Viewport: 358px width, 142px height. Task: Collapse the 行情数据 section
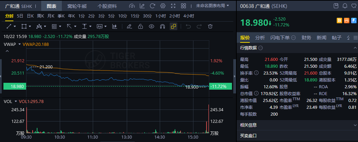pos(355,48)
